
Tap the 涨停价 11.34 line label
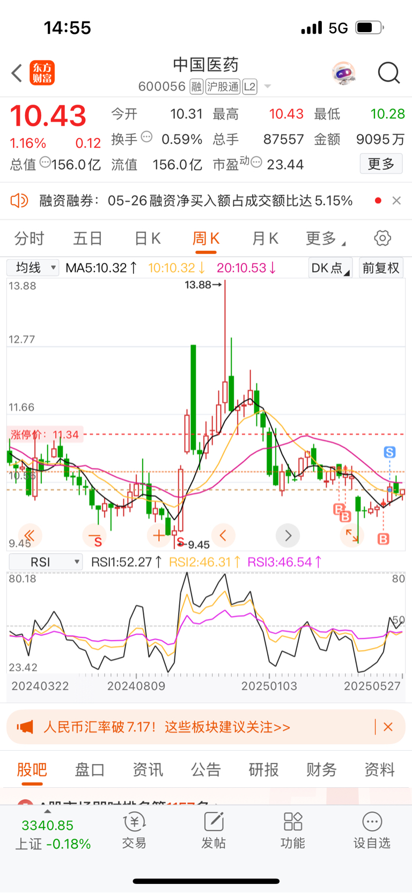pos(45,434)
